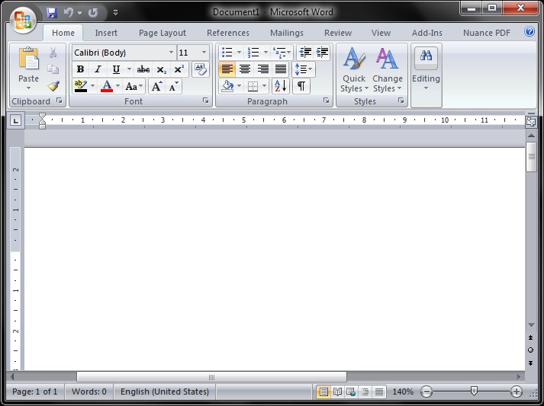Toggle Strikethrough formatting
Image resolution: width=544 pixels, height=406 pixels.
[143, 69]
